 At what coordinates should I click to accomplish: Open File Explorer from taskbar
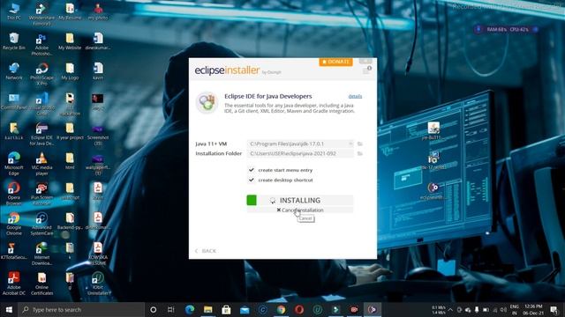208,309
